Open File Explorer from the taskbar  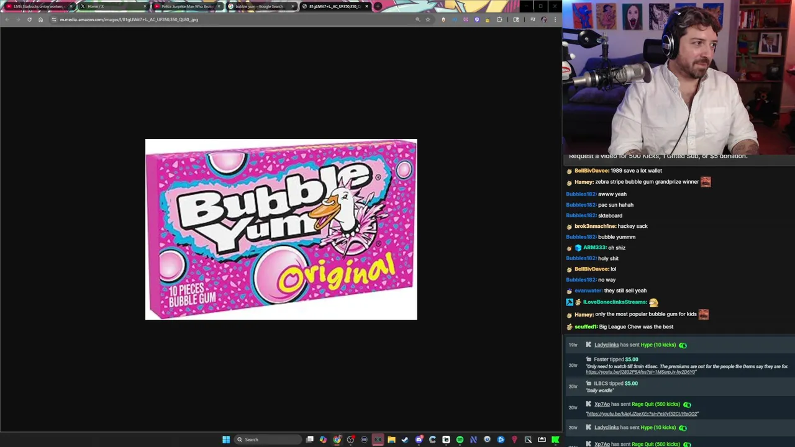point(391,440)
